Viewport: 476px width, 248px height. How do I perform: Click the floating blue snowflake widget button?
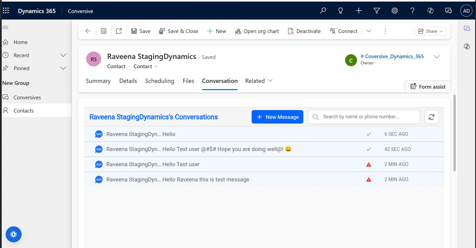coord(13,234)
